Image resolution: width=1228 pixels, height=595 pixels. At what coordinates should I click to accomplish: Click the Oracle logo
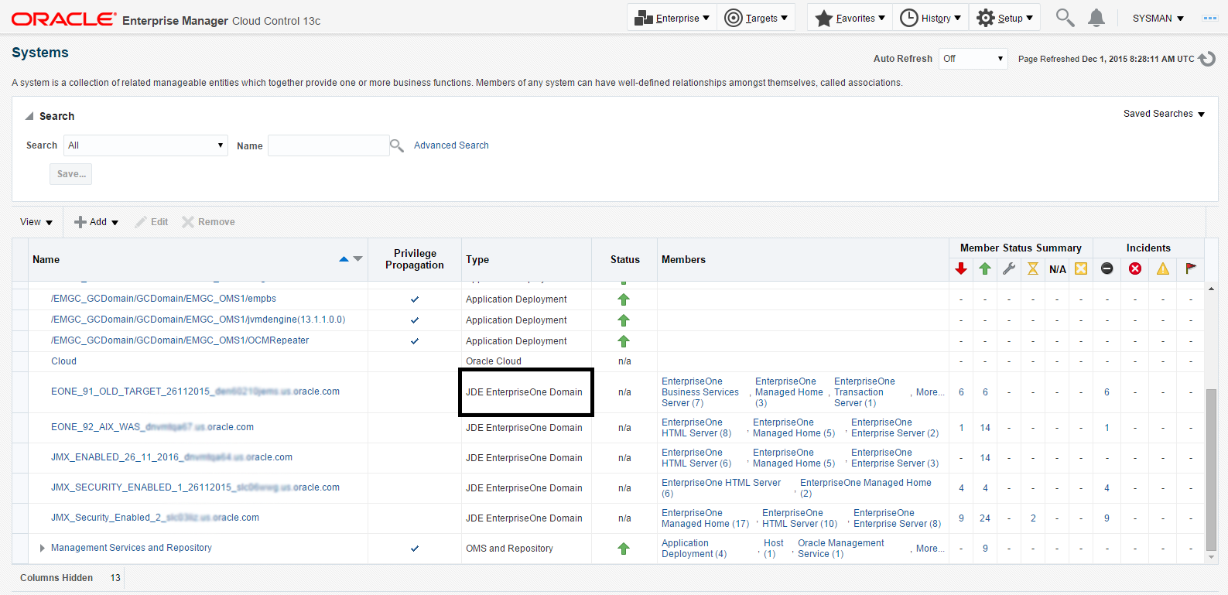[x=63, y=19]
